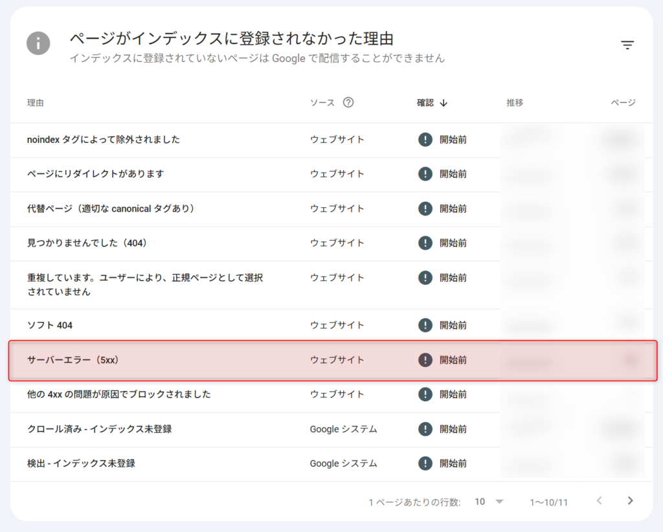Click the warning icon on the サーバーエラー row
Viewport: 663px width, 532px height.
(x=425, y=360)
